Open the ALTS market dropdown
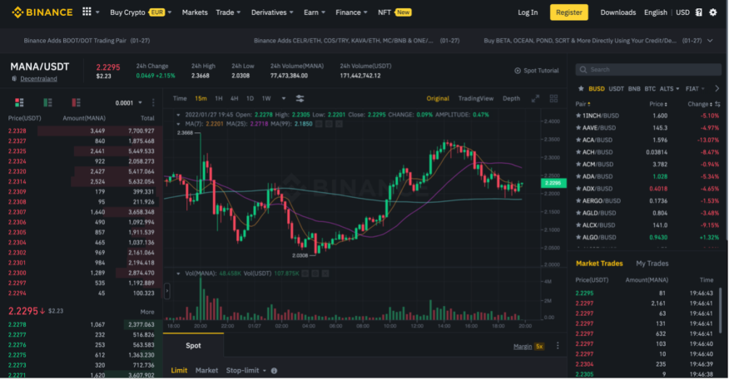 (669, 89)
